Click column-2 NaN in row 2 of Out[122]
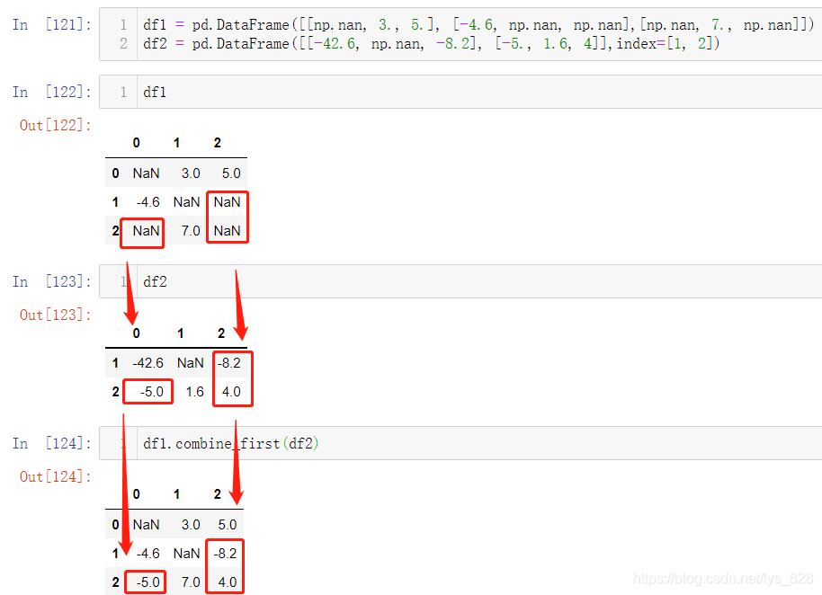822x595 pixels. (x=227, y=231)
